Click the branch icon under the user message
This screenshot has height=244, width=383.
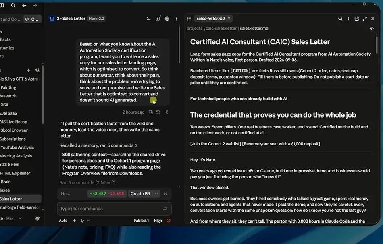(166, 112)
